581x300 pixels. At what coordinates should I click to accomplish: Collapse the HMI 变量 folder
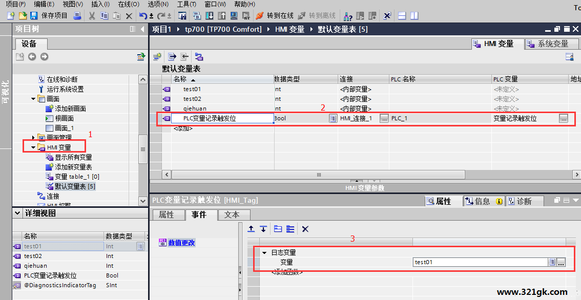tap(33, 147)
